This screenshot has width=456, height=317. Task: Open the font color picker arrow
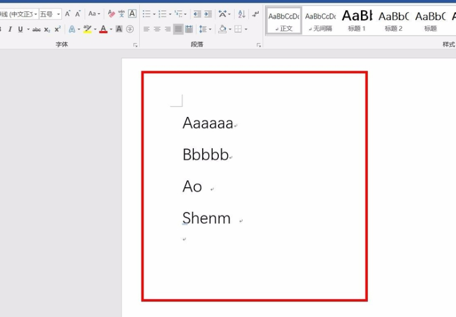111,29
